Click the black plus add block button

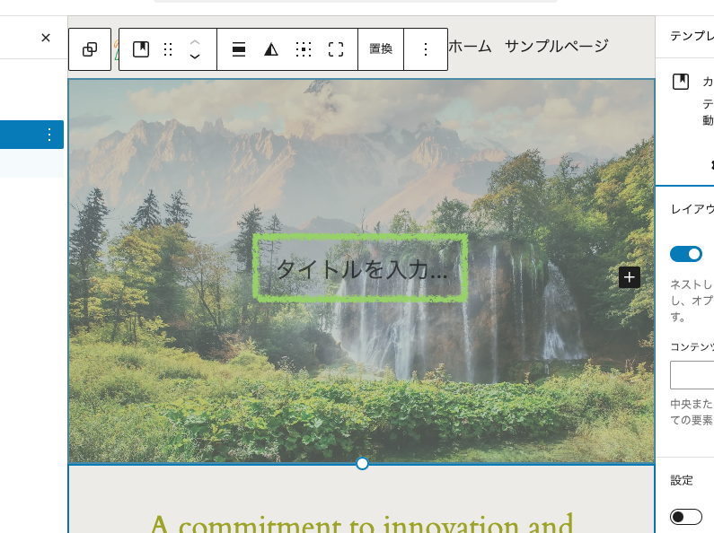[x=630, y=277]
